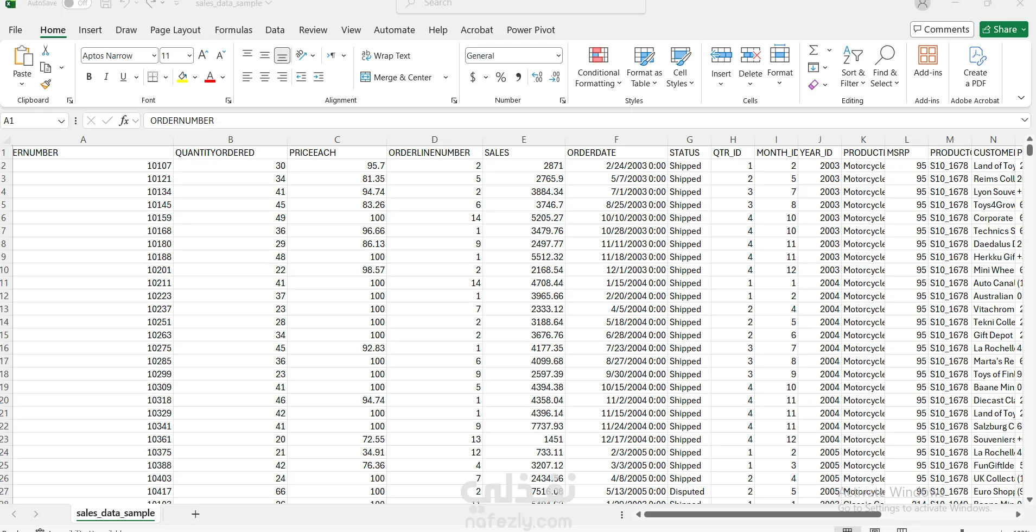Toggle Bold formatting

pyautogui.click(x=89, y=77)
